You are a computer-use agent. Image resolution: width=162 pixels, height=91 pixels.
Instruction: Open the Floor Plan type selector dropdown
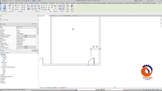[38, 20]
